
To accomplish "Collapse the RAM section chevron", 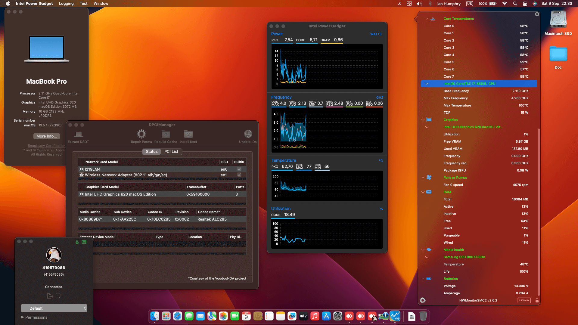I will pos(423,192).
